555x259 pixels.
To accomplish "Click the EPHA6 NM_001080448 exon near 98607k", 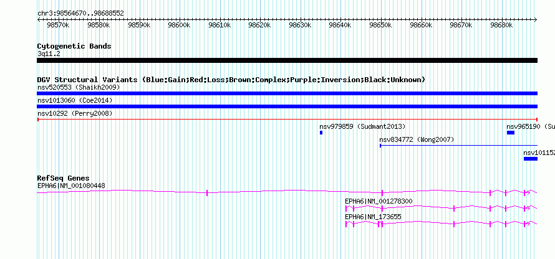I will pos(207,192).
